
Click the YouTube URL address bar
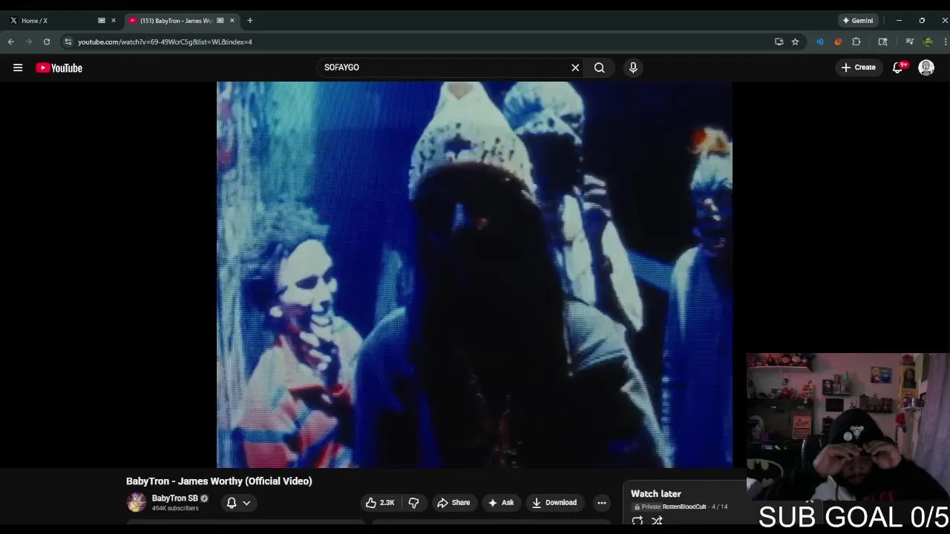tap(416, 42)
